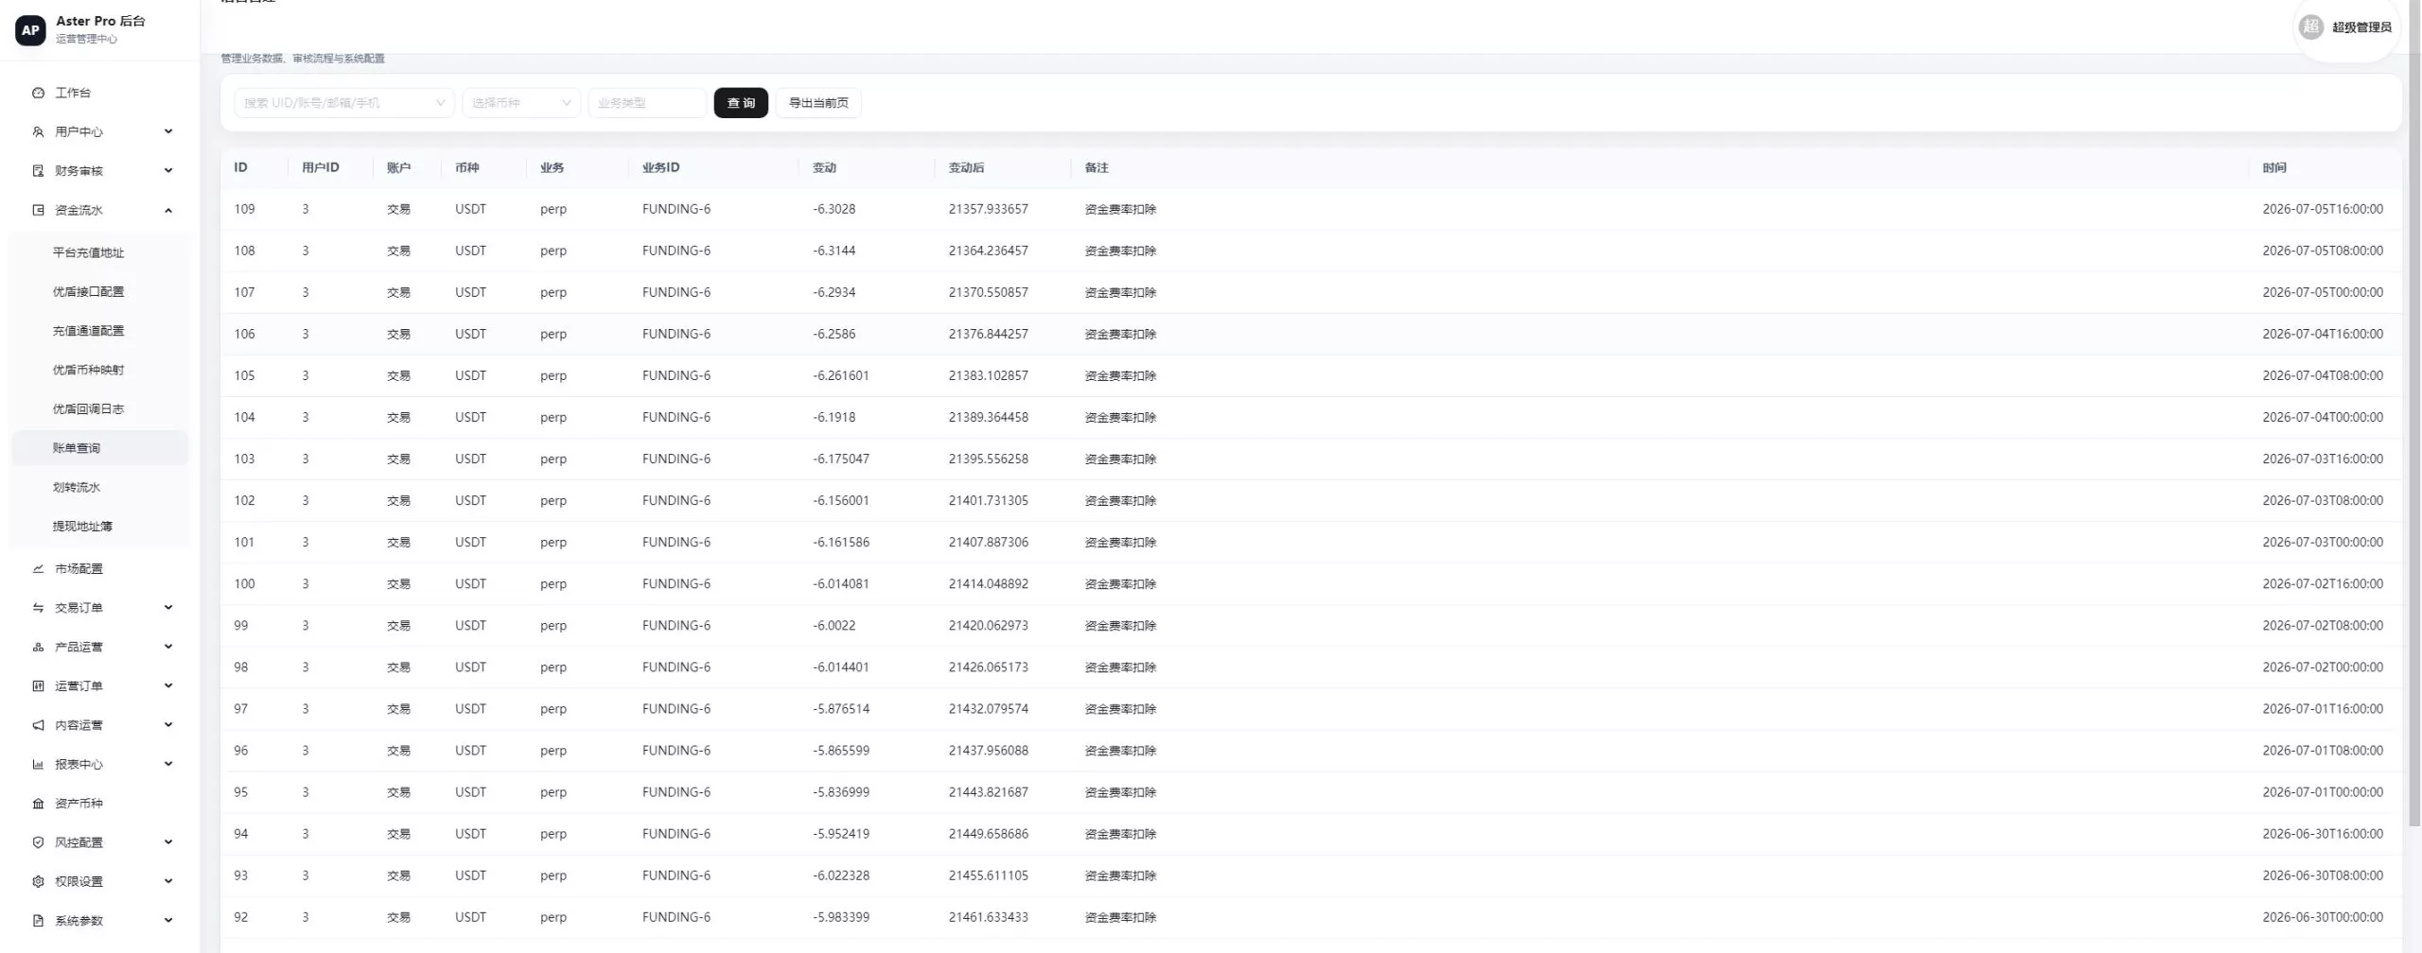The height and width of the screenshot is (953, 2422).
Task: Expand the 运营订单 menu chevron
Action: coord(168,685)
